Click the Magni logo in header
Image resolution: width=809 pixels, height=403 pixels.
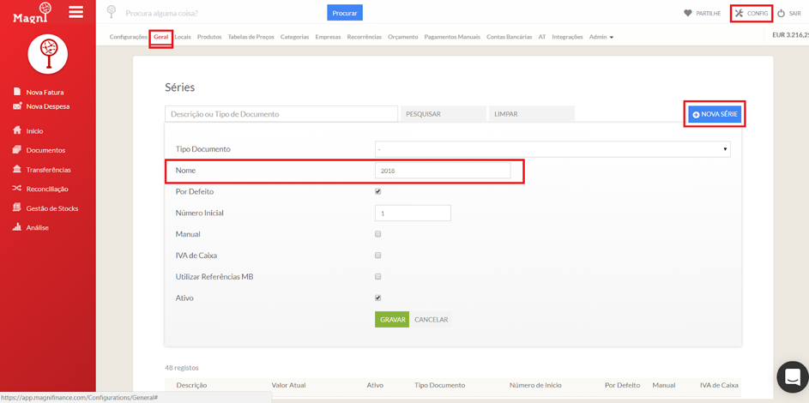pyautogui.click(x=33, y=12)
